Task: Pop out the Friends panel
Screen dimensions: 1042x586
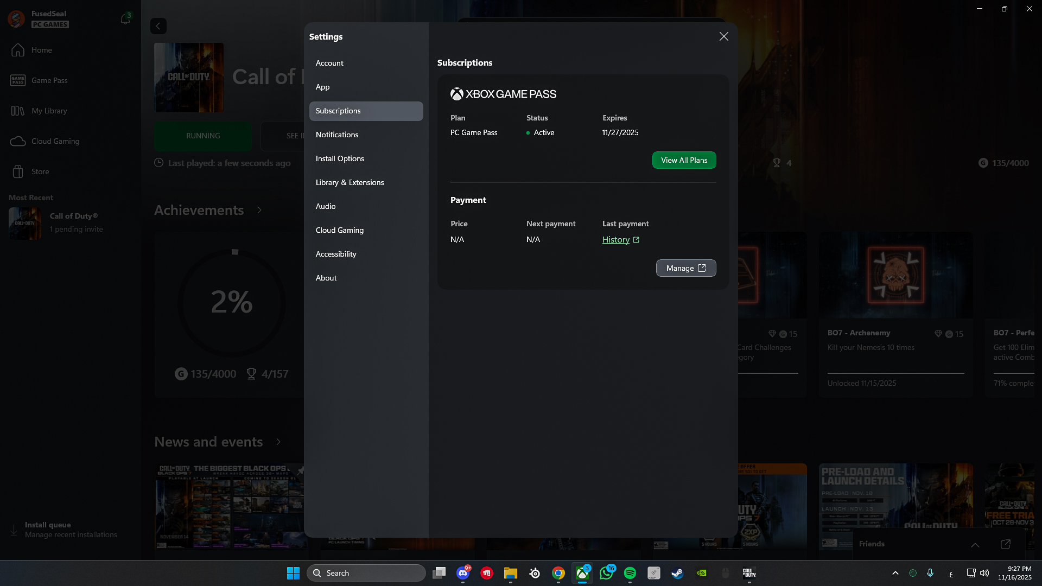Action: point(1005,544)
